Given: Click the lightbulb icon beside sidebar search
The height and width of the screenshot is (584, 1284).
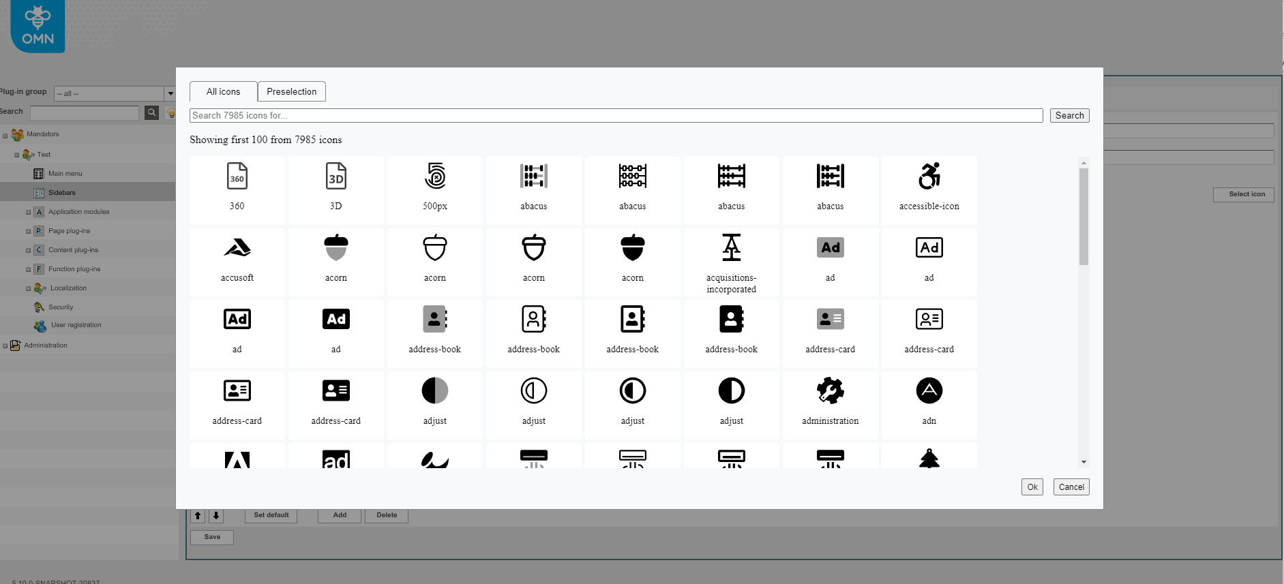Looking at the screenshot, I should (x=170, y=113).
